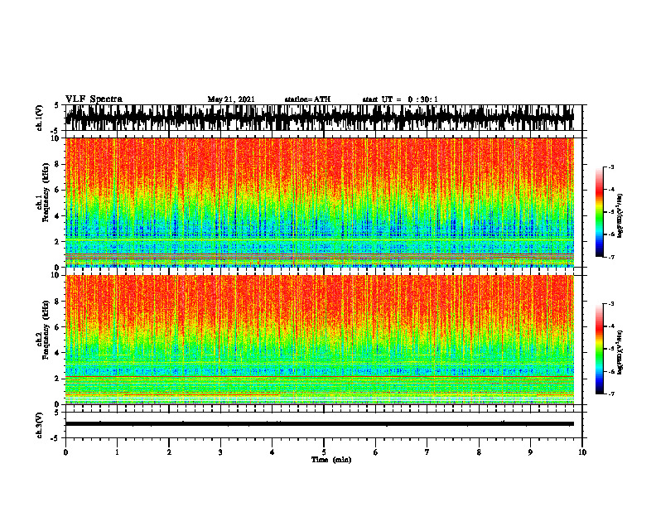Click the ch.3 voltage waveform trace
656x507 pixels.
click(320, 424)
